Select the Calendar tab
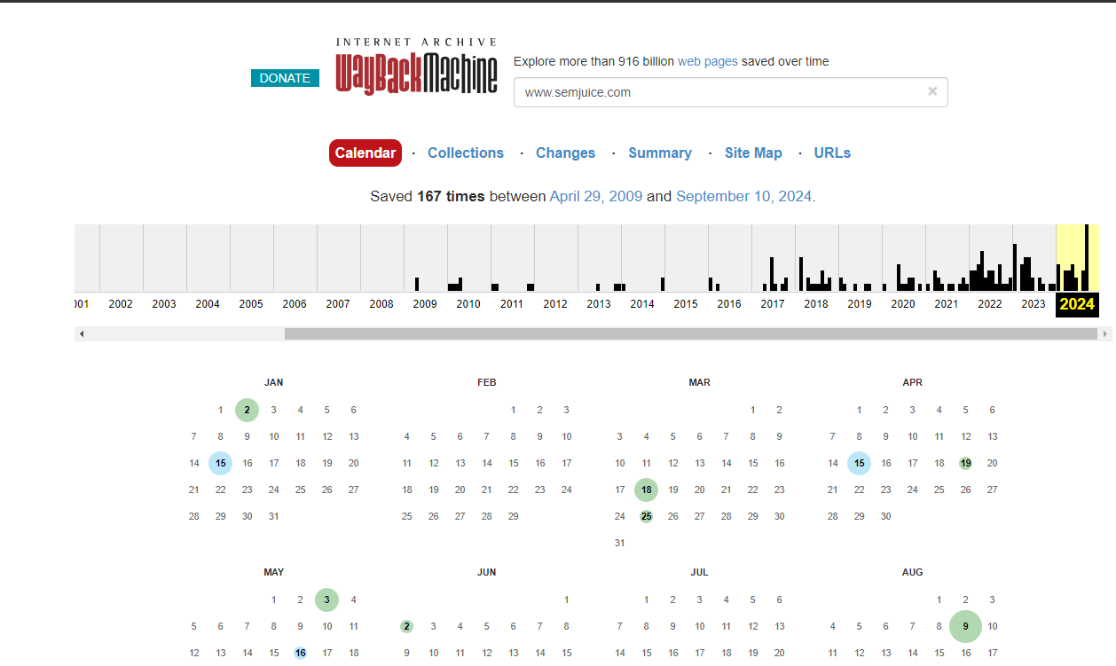Viewport: 1116px width, 666px height. (x=365, y=153)
